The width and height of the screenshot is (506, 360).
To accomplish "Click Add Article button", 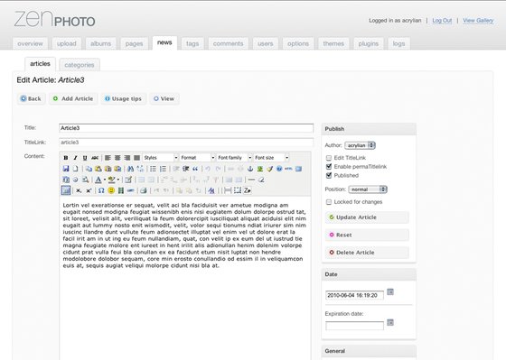I will 73,98.
